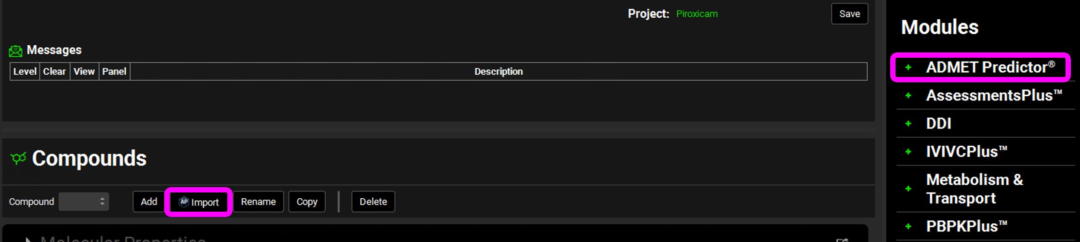Click the Compounds molecule icon
The height and width of the screenshot is (242, 1080).
coord(18,158)
